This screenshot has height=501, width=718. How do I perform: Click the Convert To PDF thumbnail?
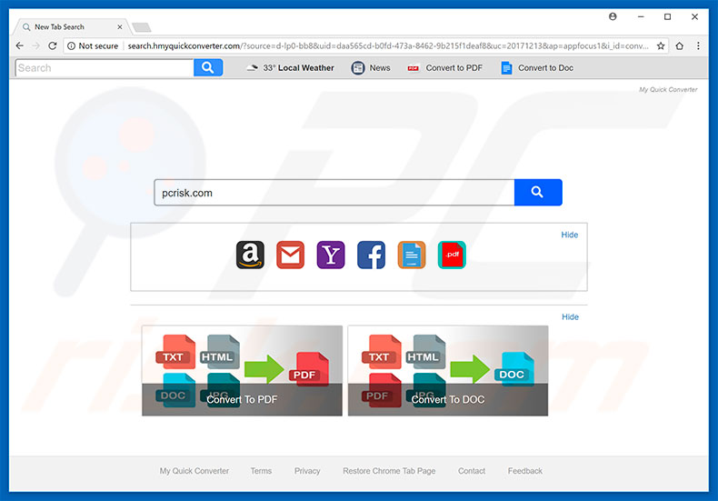[x=242, y=371]
